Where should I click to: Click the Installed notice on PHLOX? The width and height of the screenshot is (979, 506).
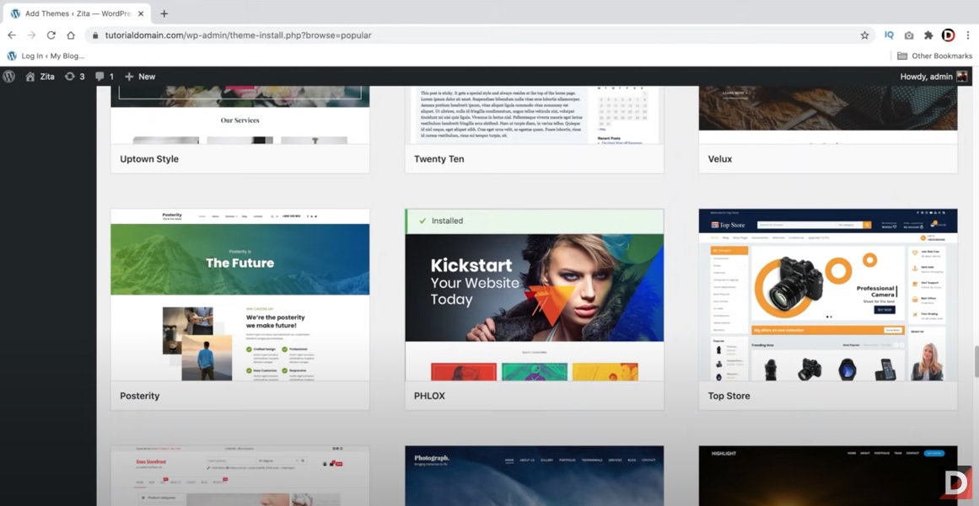pyautogui.click(x=535, y=221)
